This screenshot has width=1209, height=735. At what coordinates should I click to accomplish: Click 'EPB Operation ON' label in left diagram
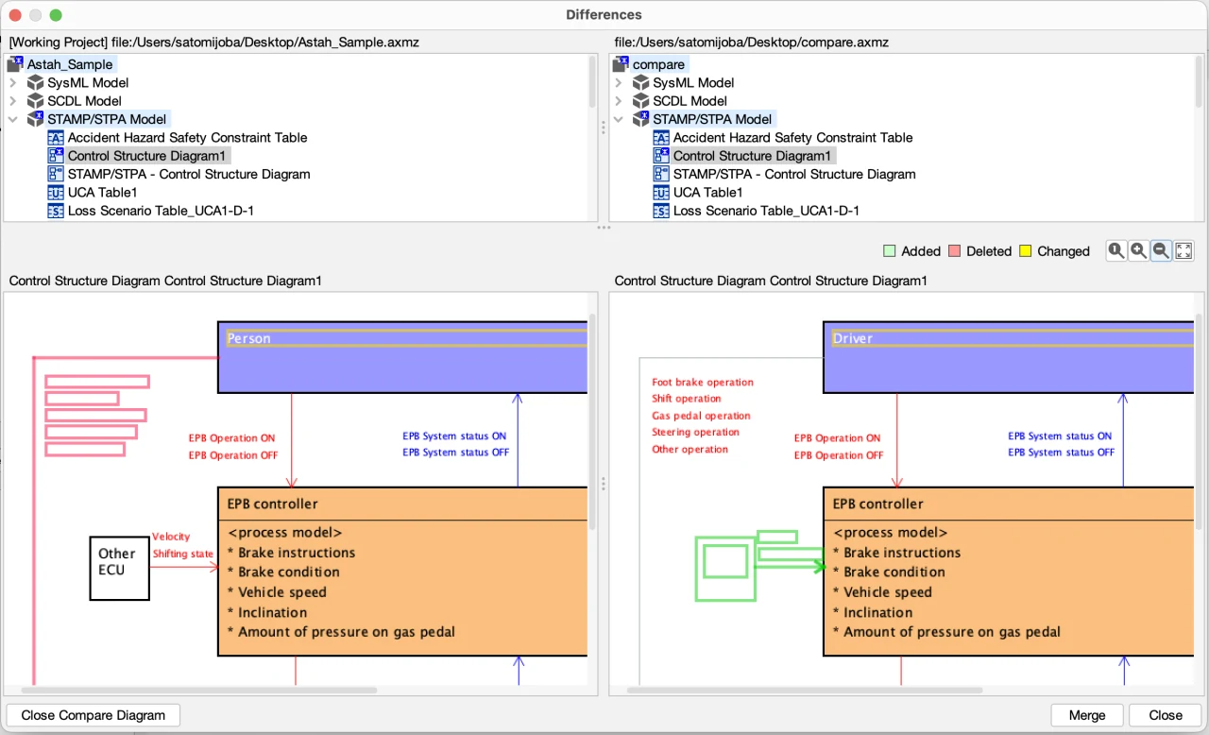tap(232, 438)
